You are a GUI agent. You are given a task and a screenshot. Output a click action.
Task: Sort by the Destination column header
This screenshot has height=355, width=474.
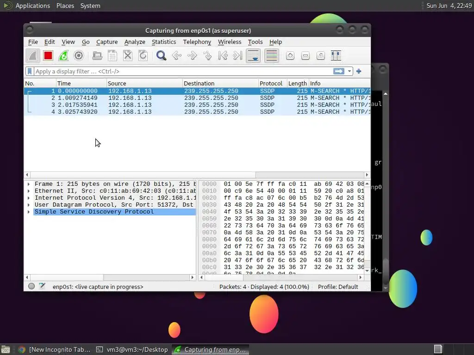(220, 83)
